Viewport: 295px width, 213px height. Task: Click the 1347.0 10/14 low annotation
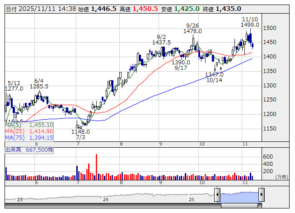(214, 77)
